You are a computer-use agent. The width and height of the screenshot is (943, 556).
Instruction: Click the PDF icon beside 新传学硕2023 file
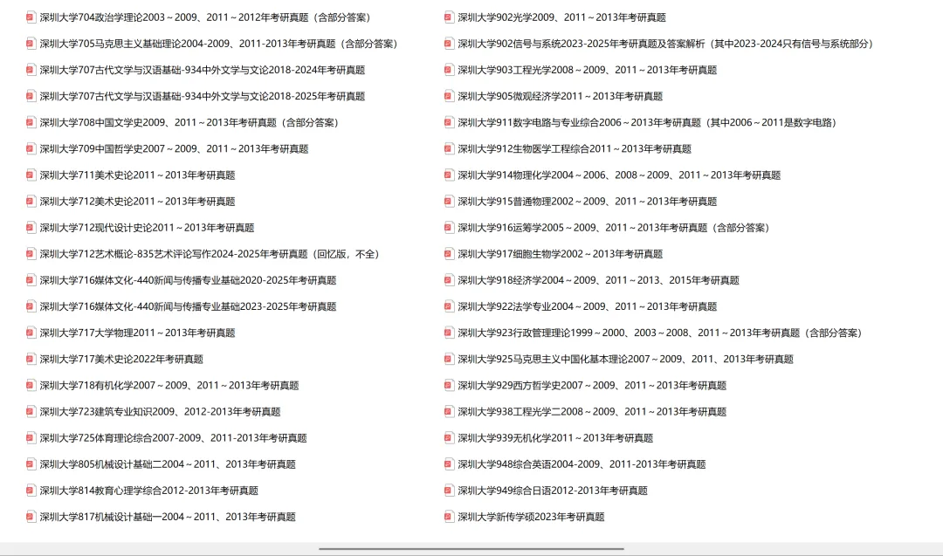[x=449, y=517]
